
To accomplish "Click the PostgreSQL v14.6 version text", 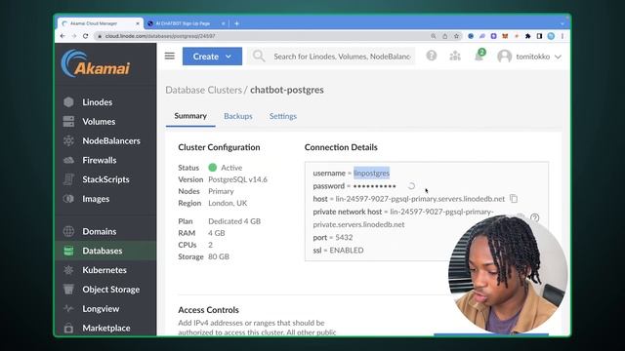I will (237, 179).
